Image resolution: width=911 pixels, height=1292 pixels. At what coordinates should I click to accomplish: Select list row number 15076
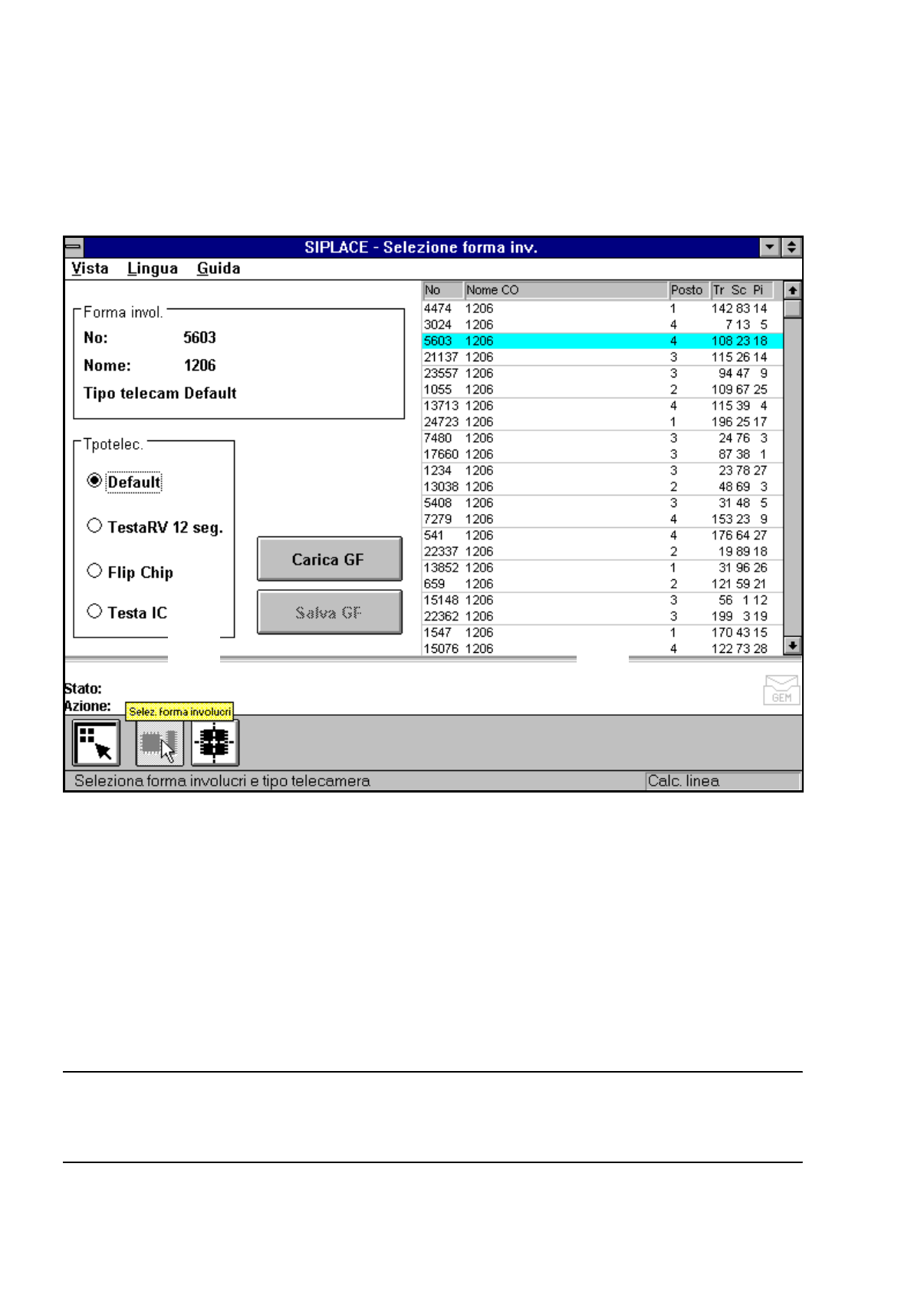point(602,648)
